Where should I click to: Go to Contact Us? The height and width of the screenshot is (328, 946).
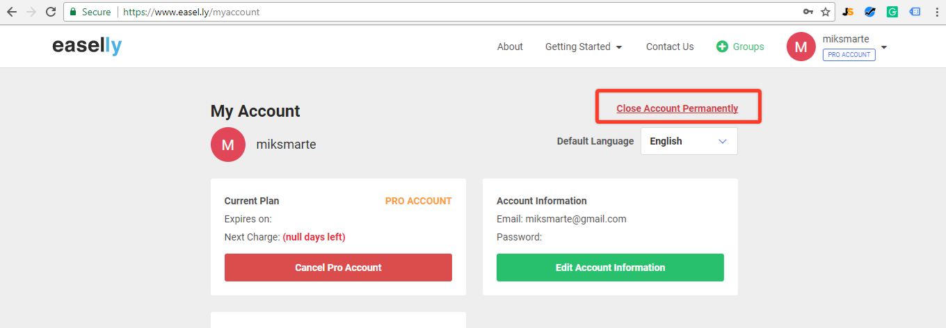pyautogui.click(x=670, y=47)
